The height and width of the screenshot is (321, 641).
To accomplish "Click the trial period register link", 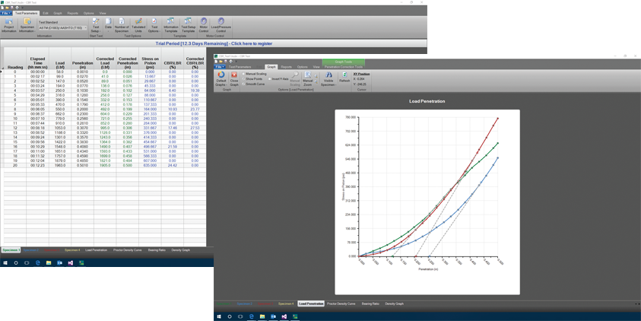I will coord(214,43).
